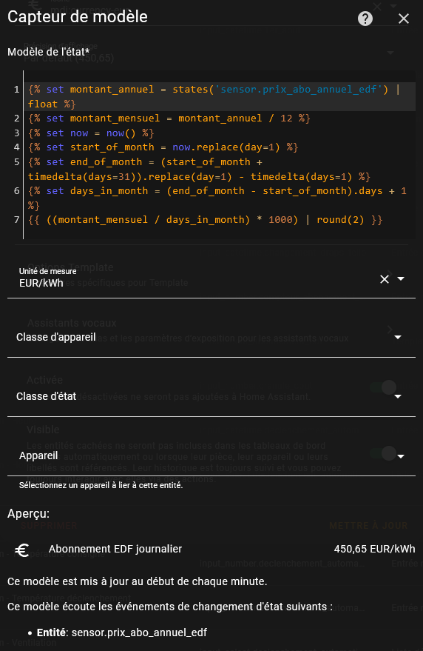Clear the Unité de mesure value
Screen dimensions: 423x651
(385, 279)
